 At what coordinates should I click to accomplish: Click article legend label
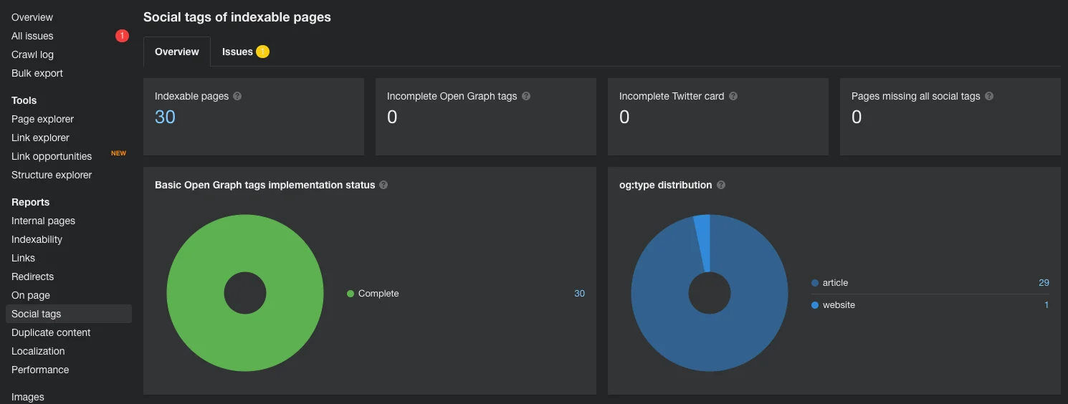pos(835,283)
